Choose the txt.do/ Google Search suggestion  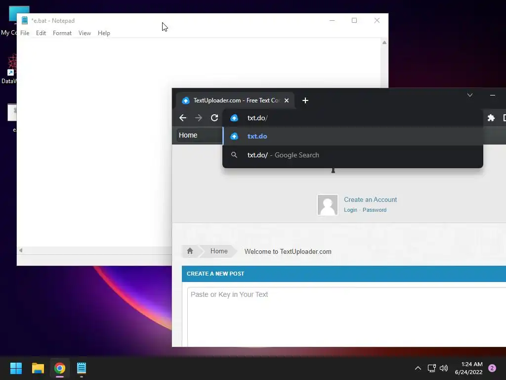[x=353, y=155]
